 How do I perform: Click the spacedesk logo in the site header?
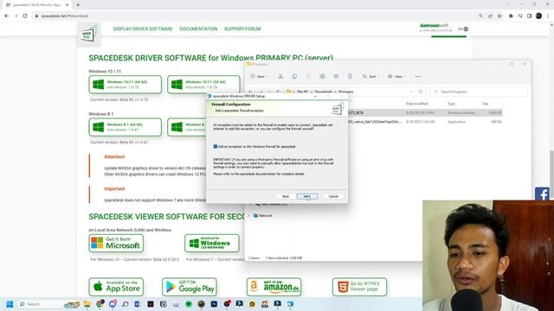pos(88,35)
